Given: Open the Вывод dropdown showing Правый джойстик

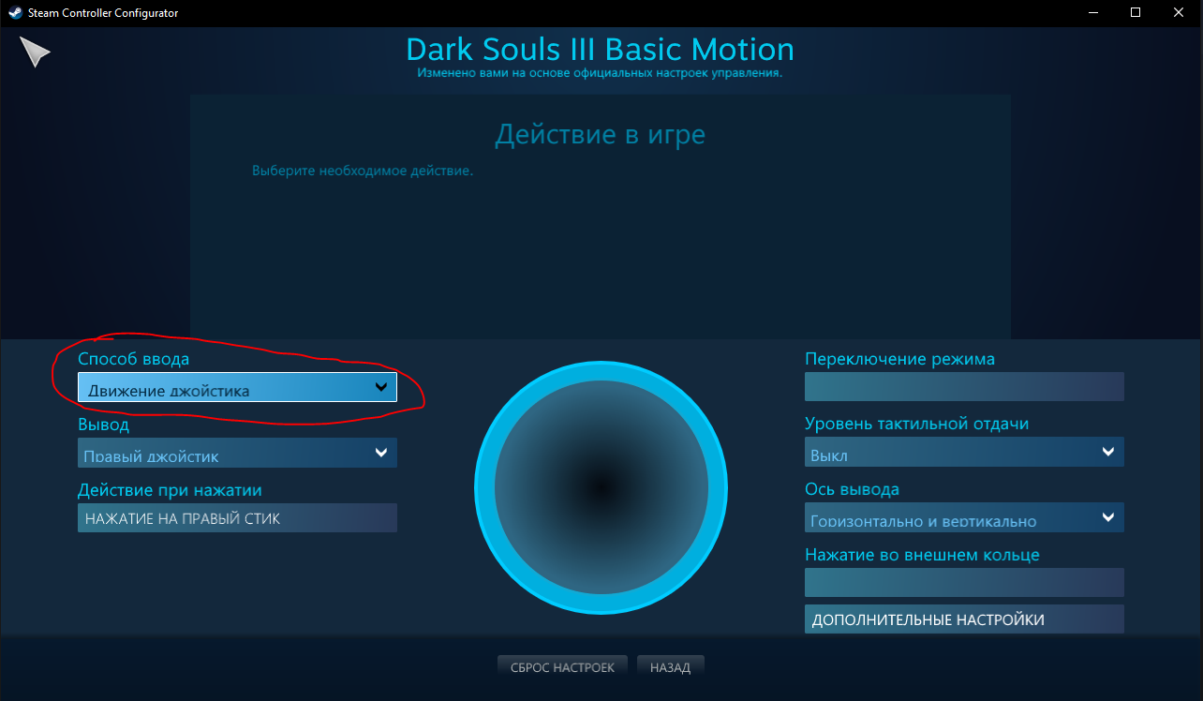Looking at the screenshot, I should 237,453.
